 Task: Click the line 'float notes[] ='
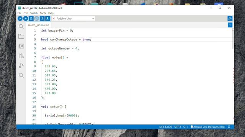point(55,57)
